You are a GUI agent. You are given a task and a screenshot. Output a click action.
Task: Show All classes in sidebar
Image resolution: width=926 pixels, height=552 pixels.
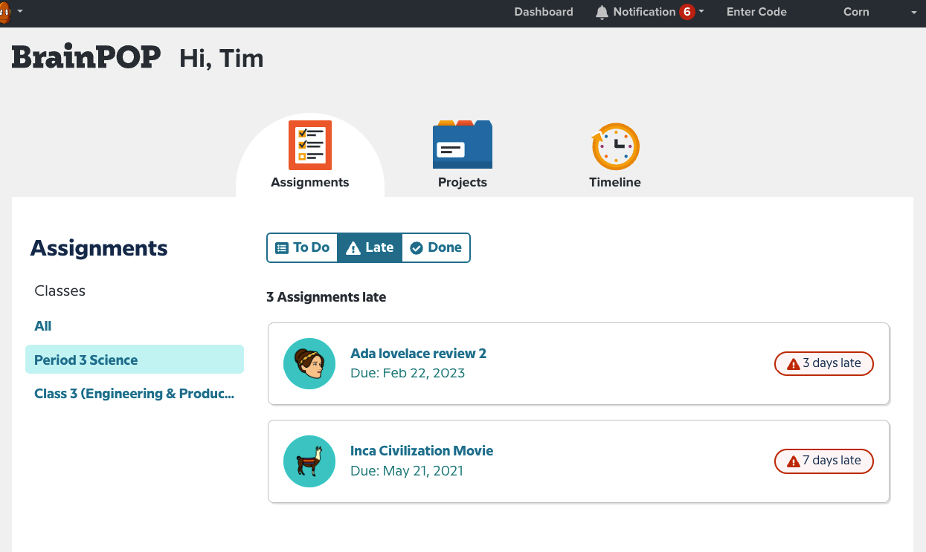pyautogui.click(x=43, y=326)
